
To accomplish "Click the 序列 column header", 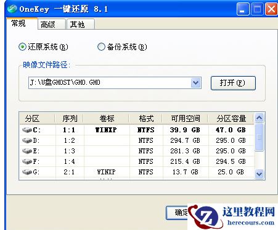I will 70,119.
